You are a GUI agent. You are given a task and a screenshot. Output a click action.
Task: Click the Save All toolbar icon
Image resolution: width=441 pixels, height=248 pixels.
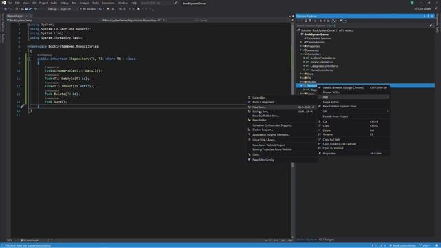click(30, 9)
